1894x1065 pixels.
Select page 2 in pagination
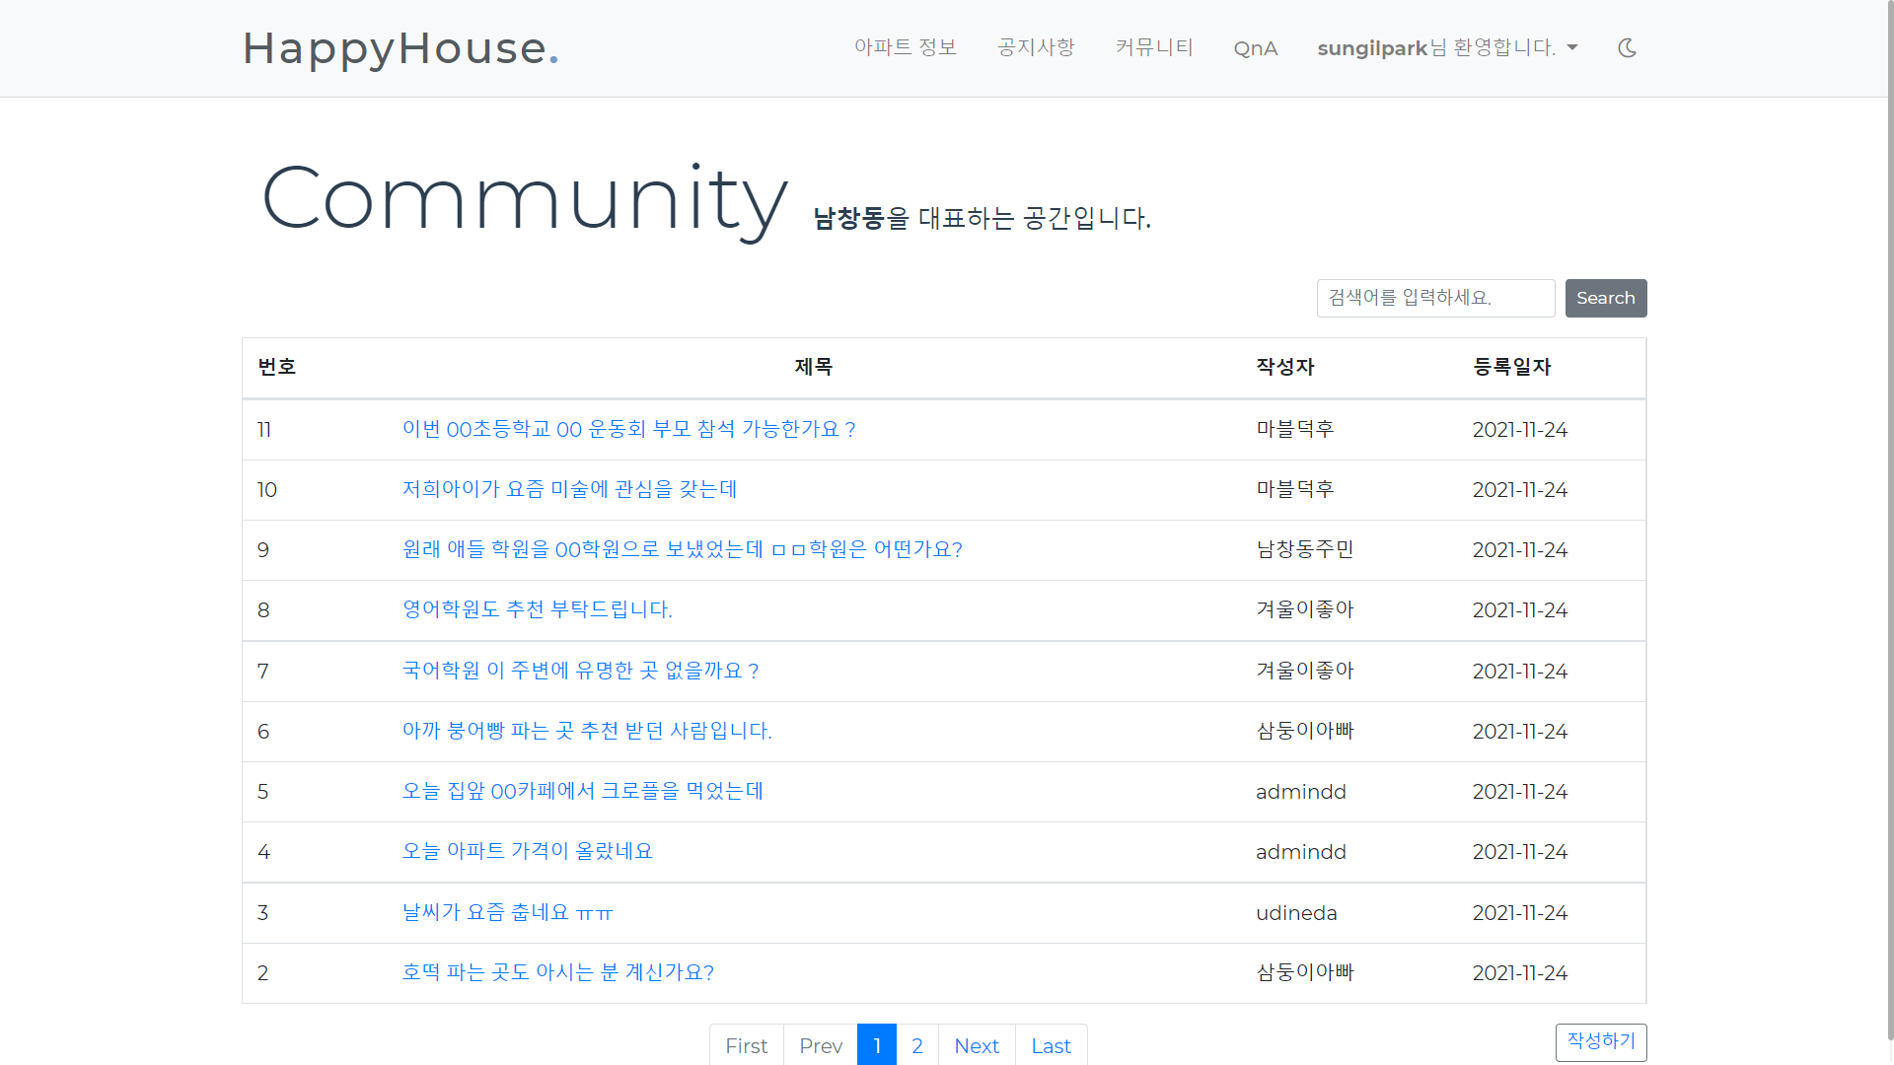pos(916,1045)
